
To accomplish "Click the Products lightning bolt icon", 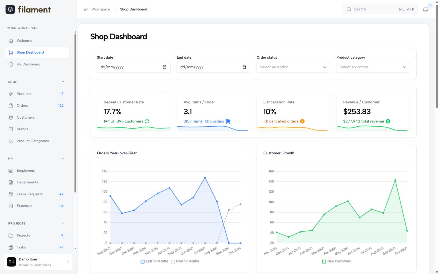I will pos(11,94).
